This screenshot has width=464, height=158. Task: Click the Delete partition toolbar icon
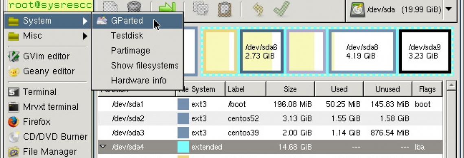click(x=134, y=8)
